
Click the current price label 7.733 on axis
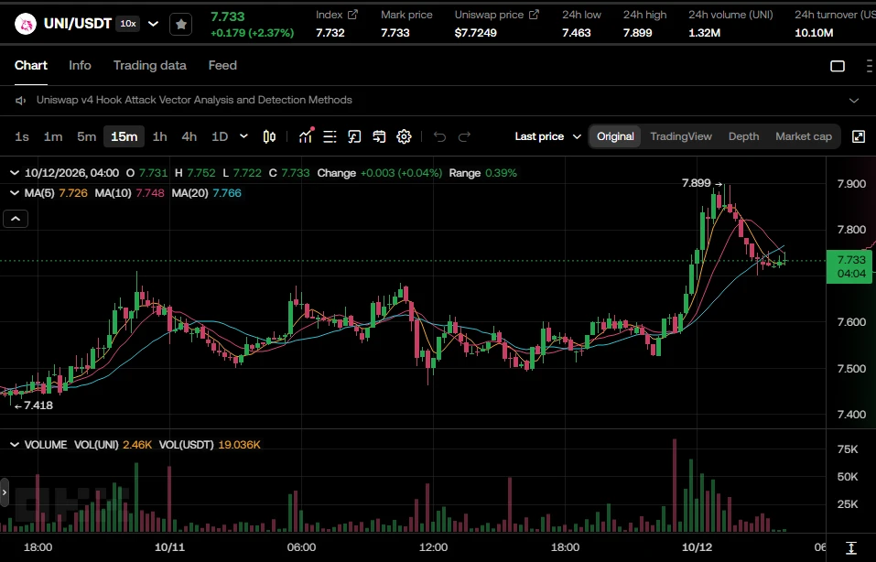pyautogui.click(x=849, y=266)
